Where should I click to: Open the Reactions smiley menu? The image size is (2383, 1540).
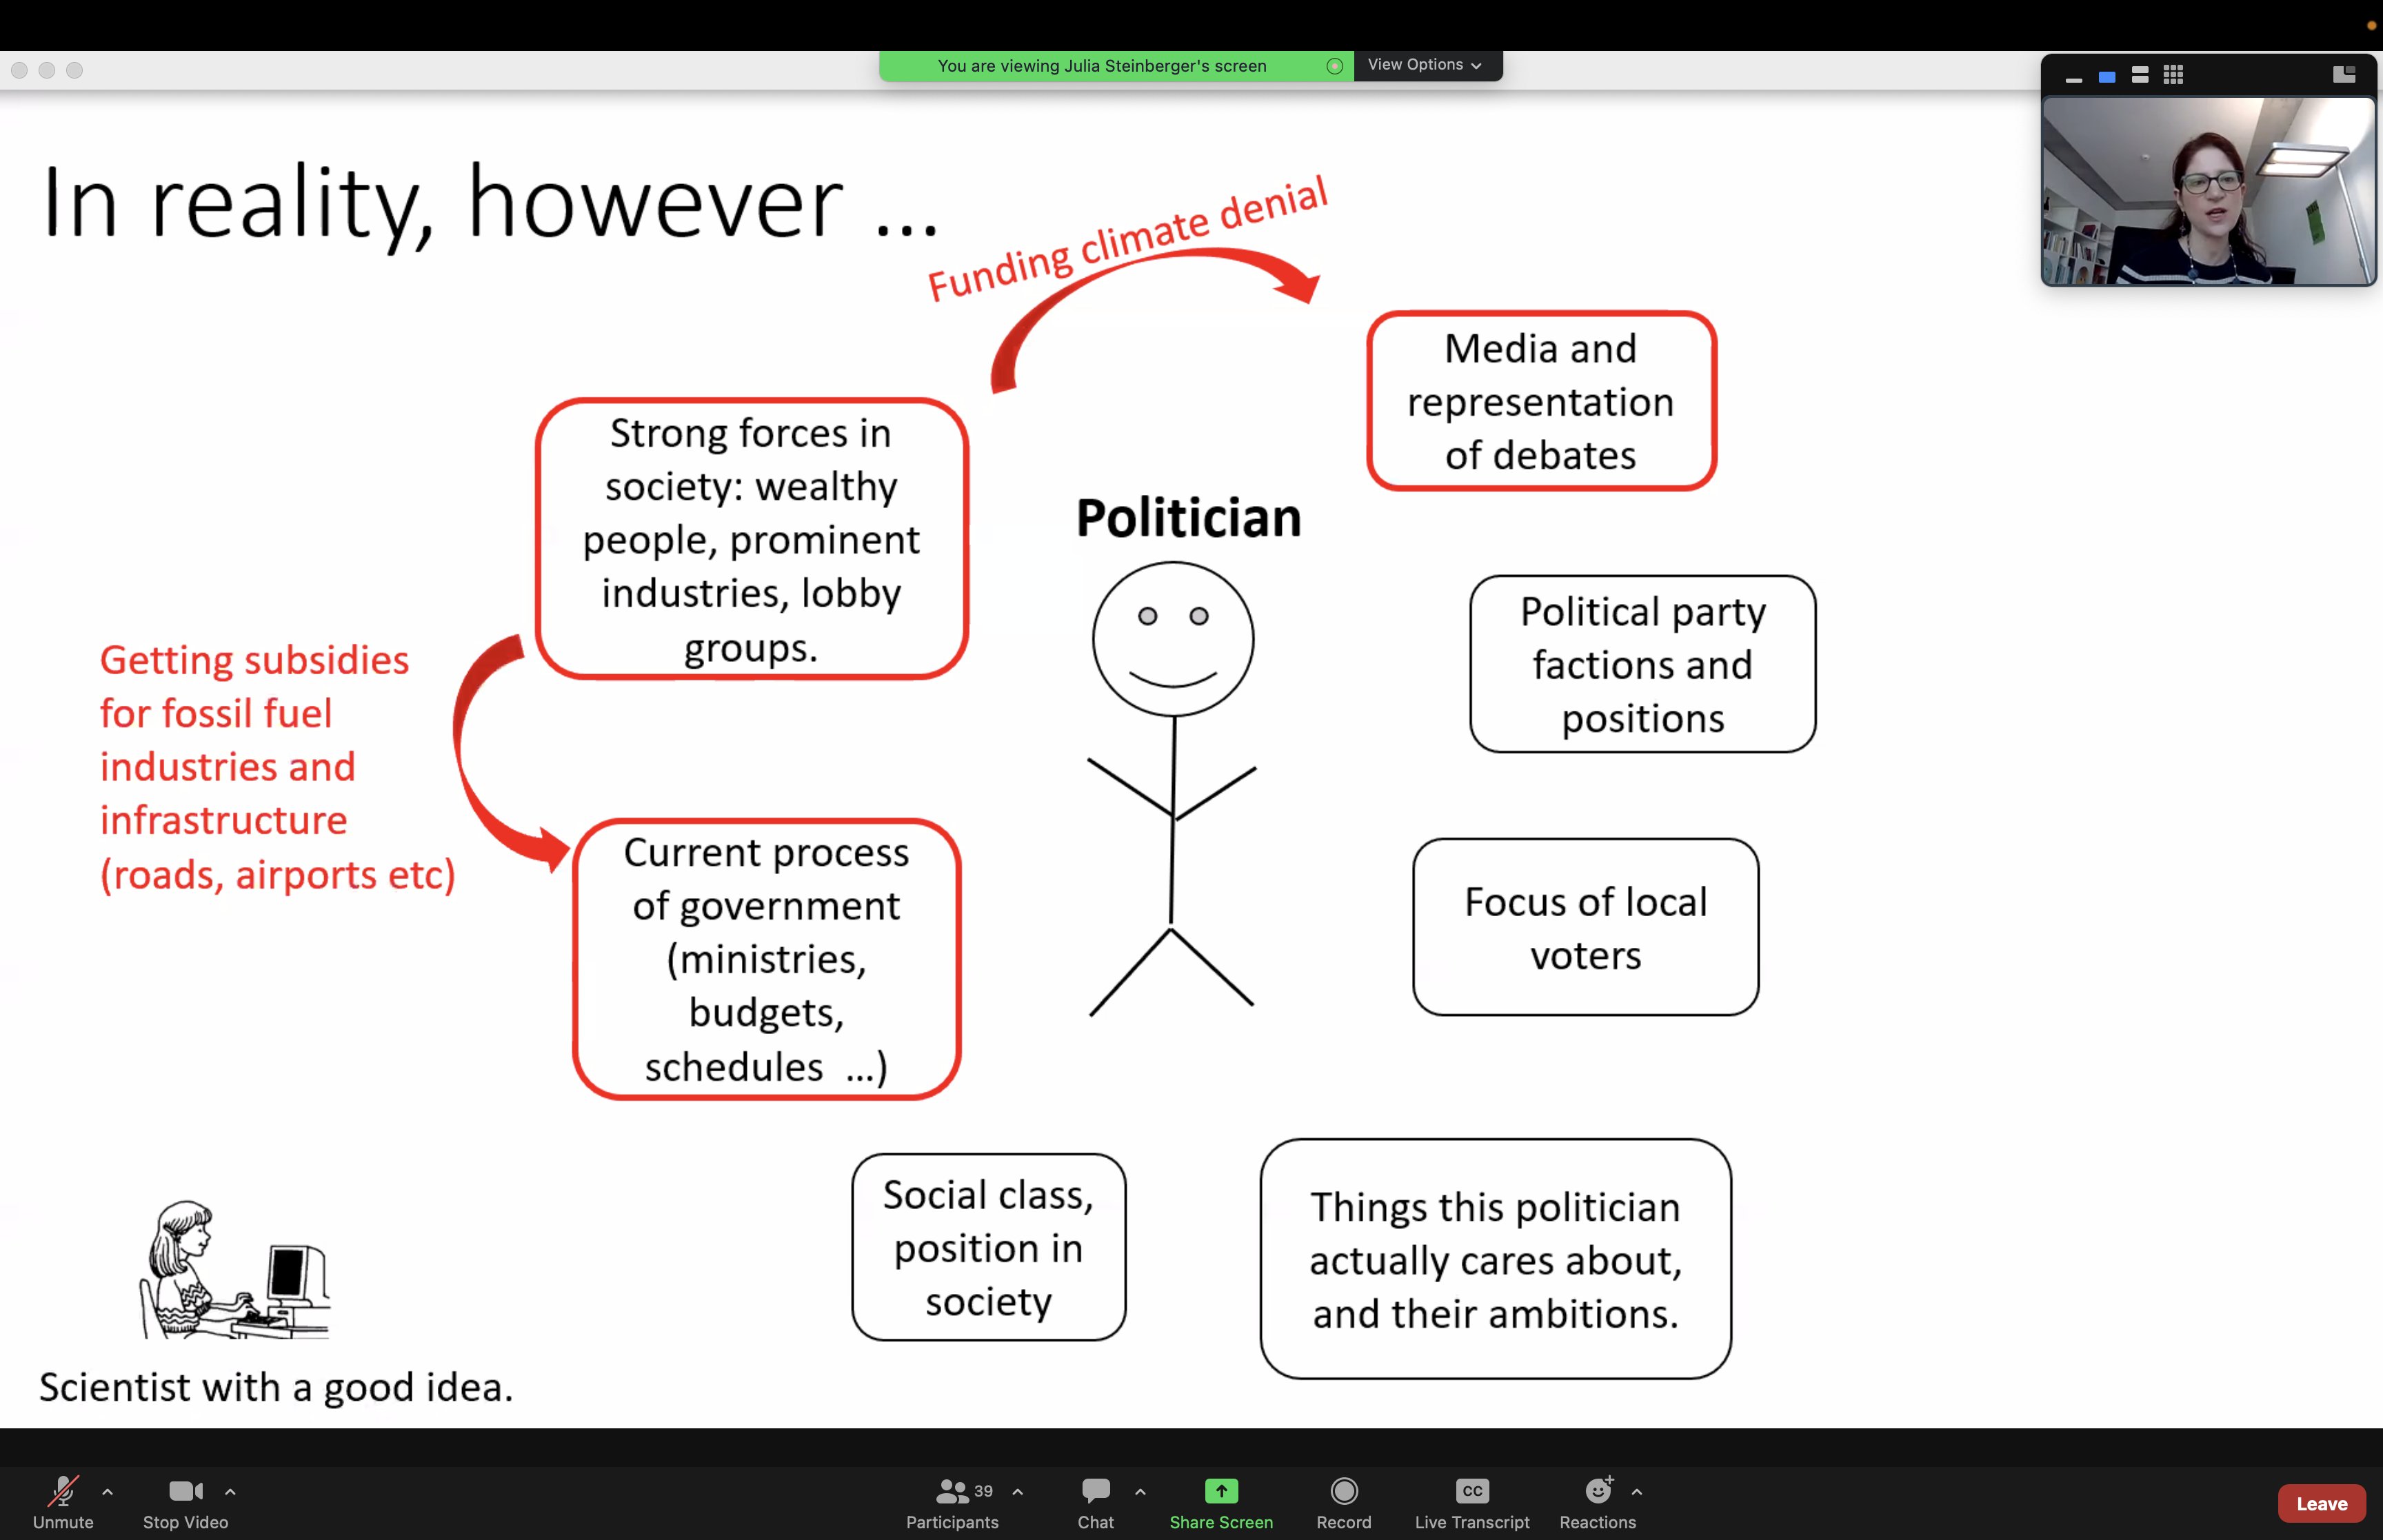coord(1598,1491)
